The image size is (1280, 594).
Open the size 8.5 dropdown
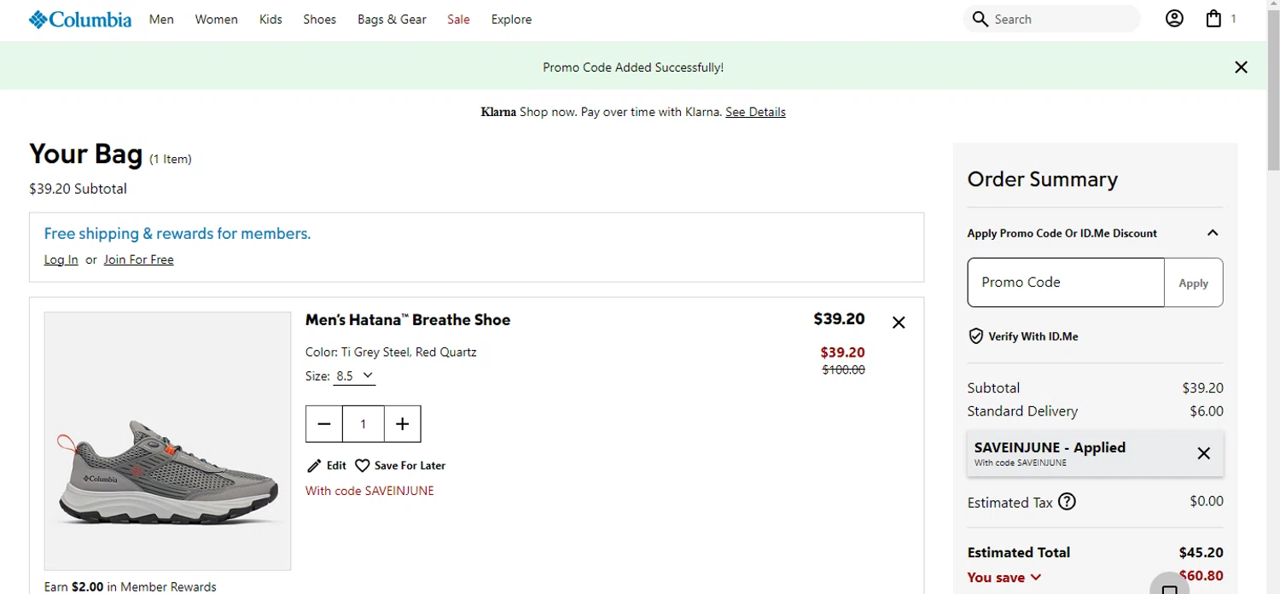coord(354,376)
